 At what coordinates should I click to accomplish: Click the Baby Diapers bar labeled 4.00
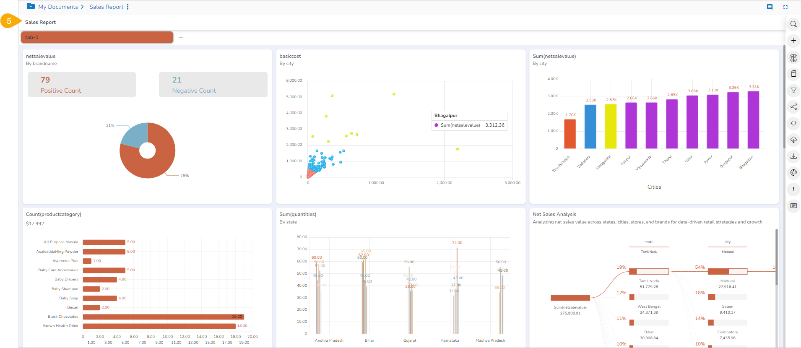(100, 279)
